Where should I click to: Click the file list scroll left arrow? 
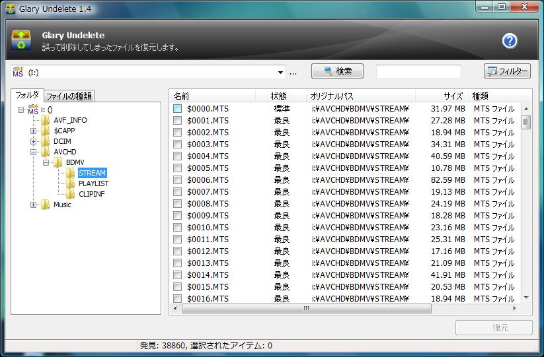point(175,308)
